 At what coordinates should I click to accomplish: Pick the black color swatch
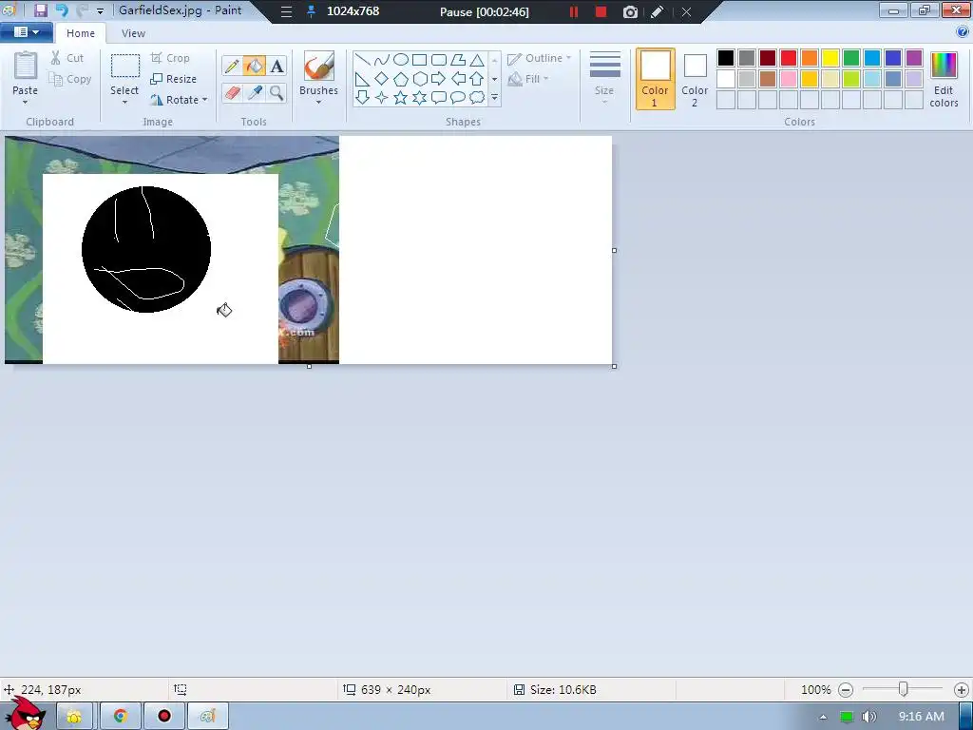tap(726, 58)
